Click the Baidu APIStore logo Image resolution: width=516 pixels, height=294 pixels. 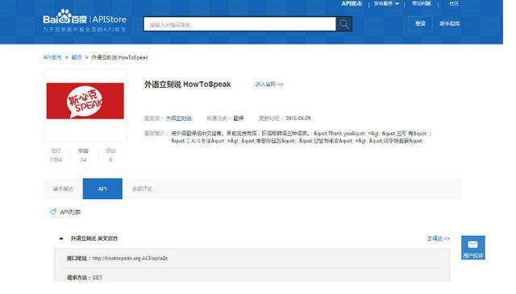85,19
